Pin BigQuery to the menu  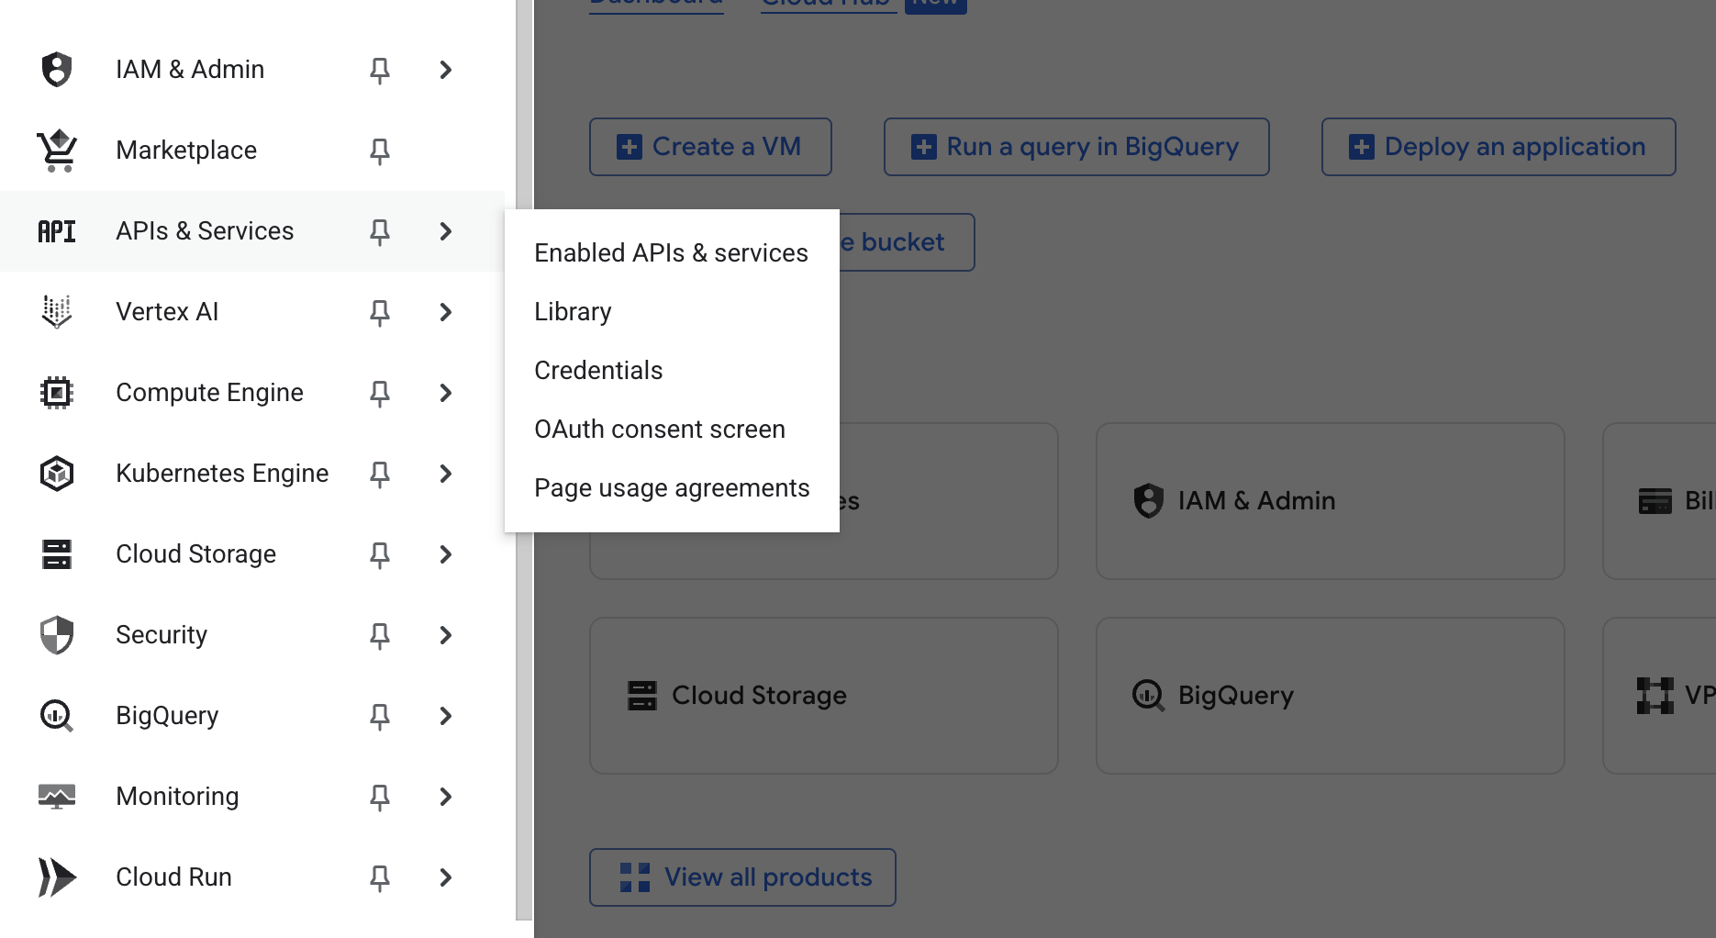380,716
